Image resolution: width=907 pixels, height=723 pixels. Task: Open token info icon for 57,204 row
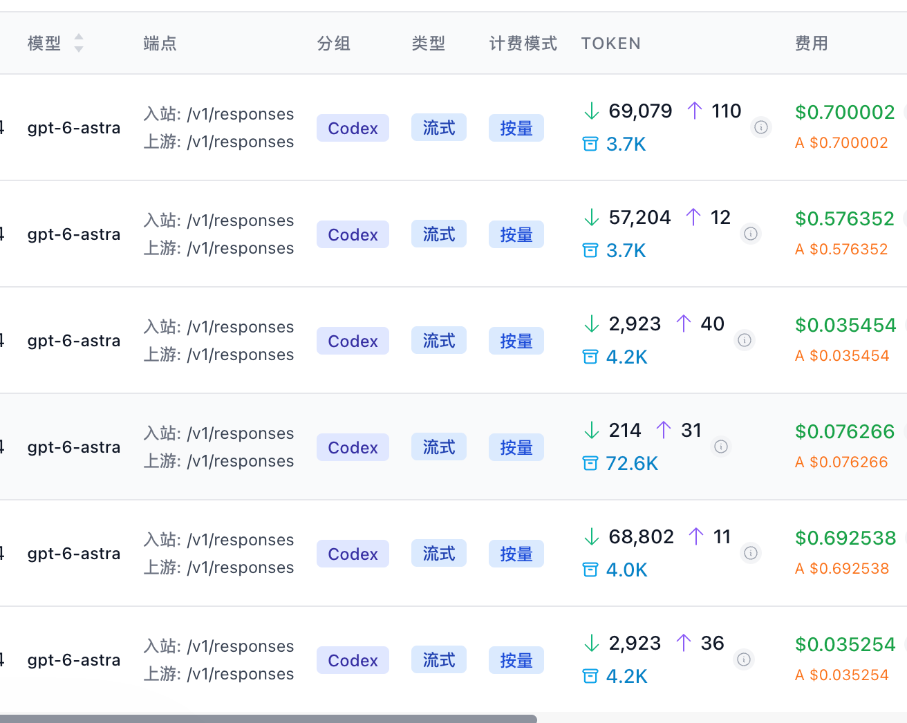[751, 234]
